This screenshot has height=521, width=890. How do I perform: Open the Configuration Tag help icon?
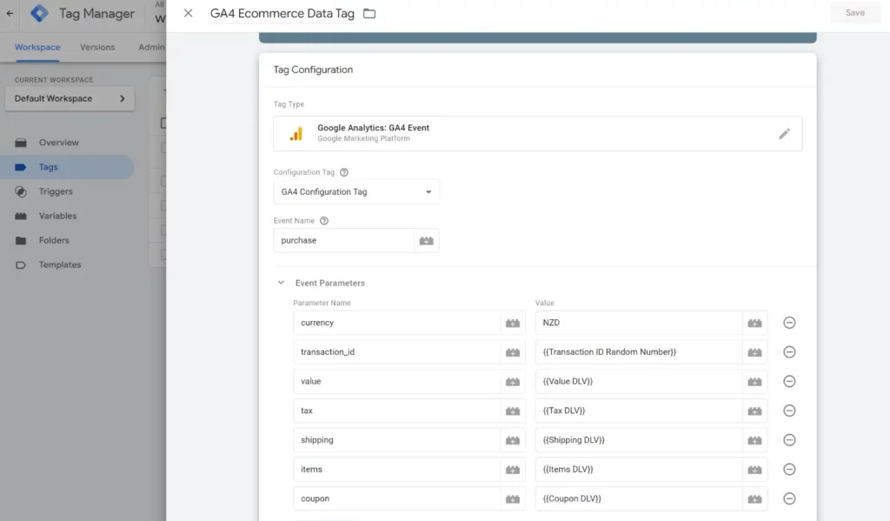point(344,172)
